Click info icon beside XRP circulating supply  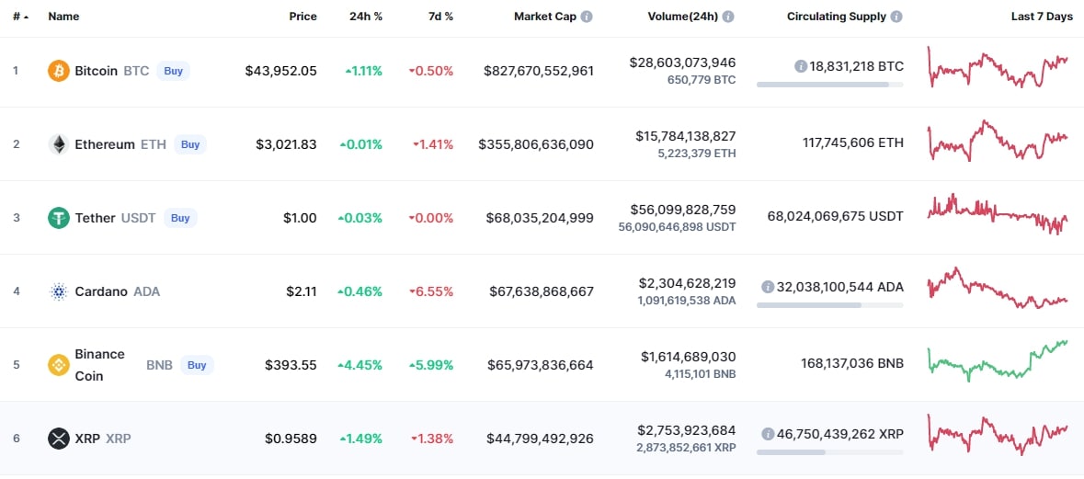pyautogui.click(x=768, y=434)
